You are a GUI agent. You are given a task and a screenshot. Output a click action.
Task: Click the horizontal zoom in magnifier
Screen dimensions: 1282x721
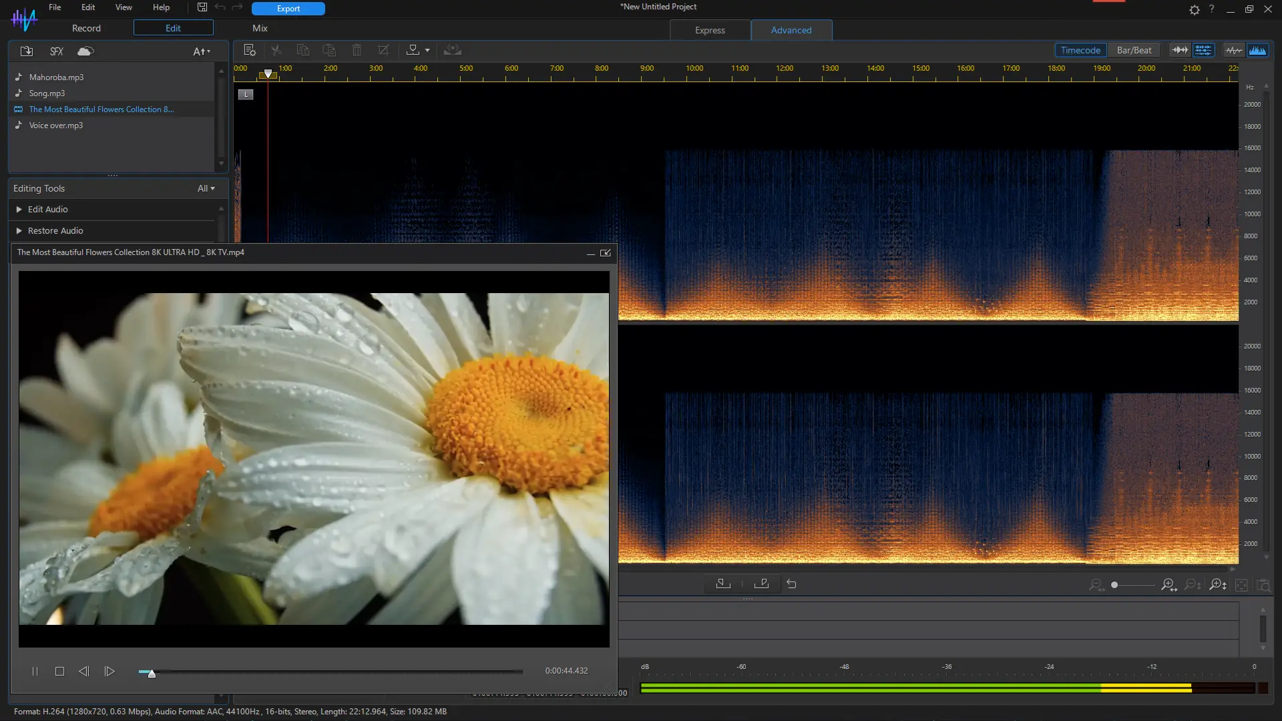pyautogui.click(x=1168, y=585)
